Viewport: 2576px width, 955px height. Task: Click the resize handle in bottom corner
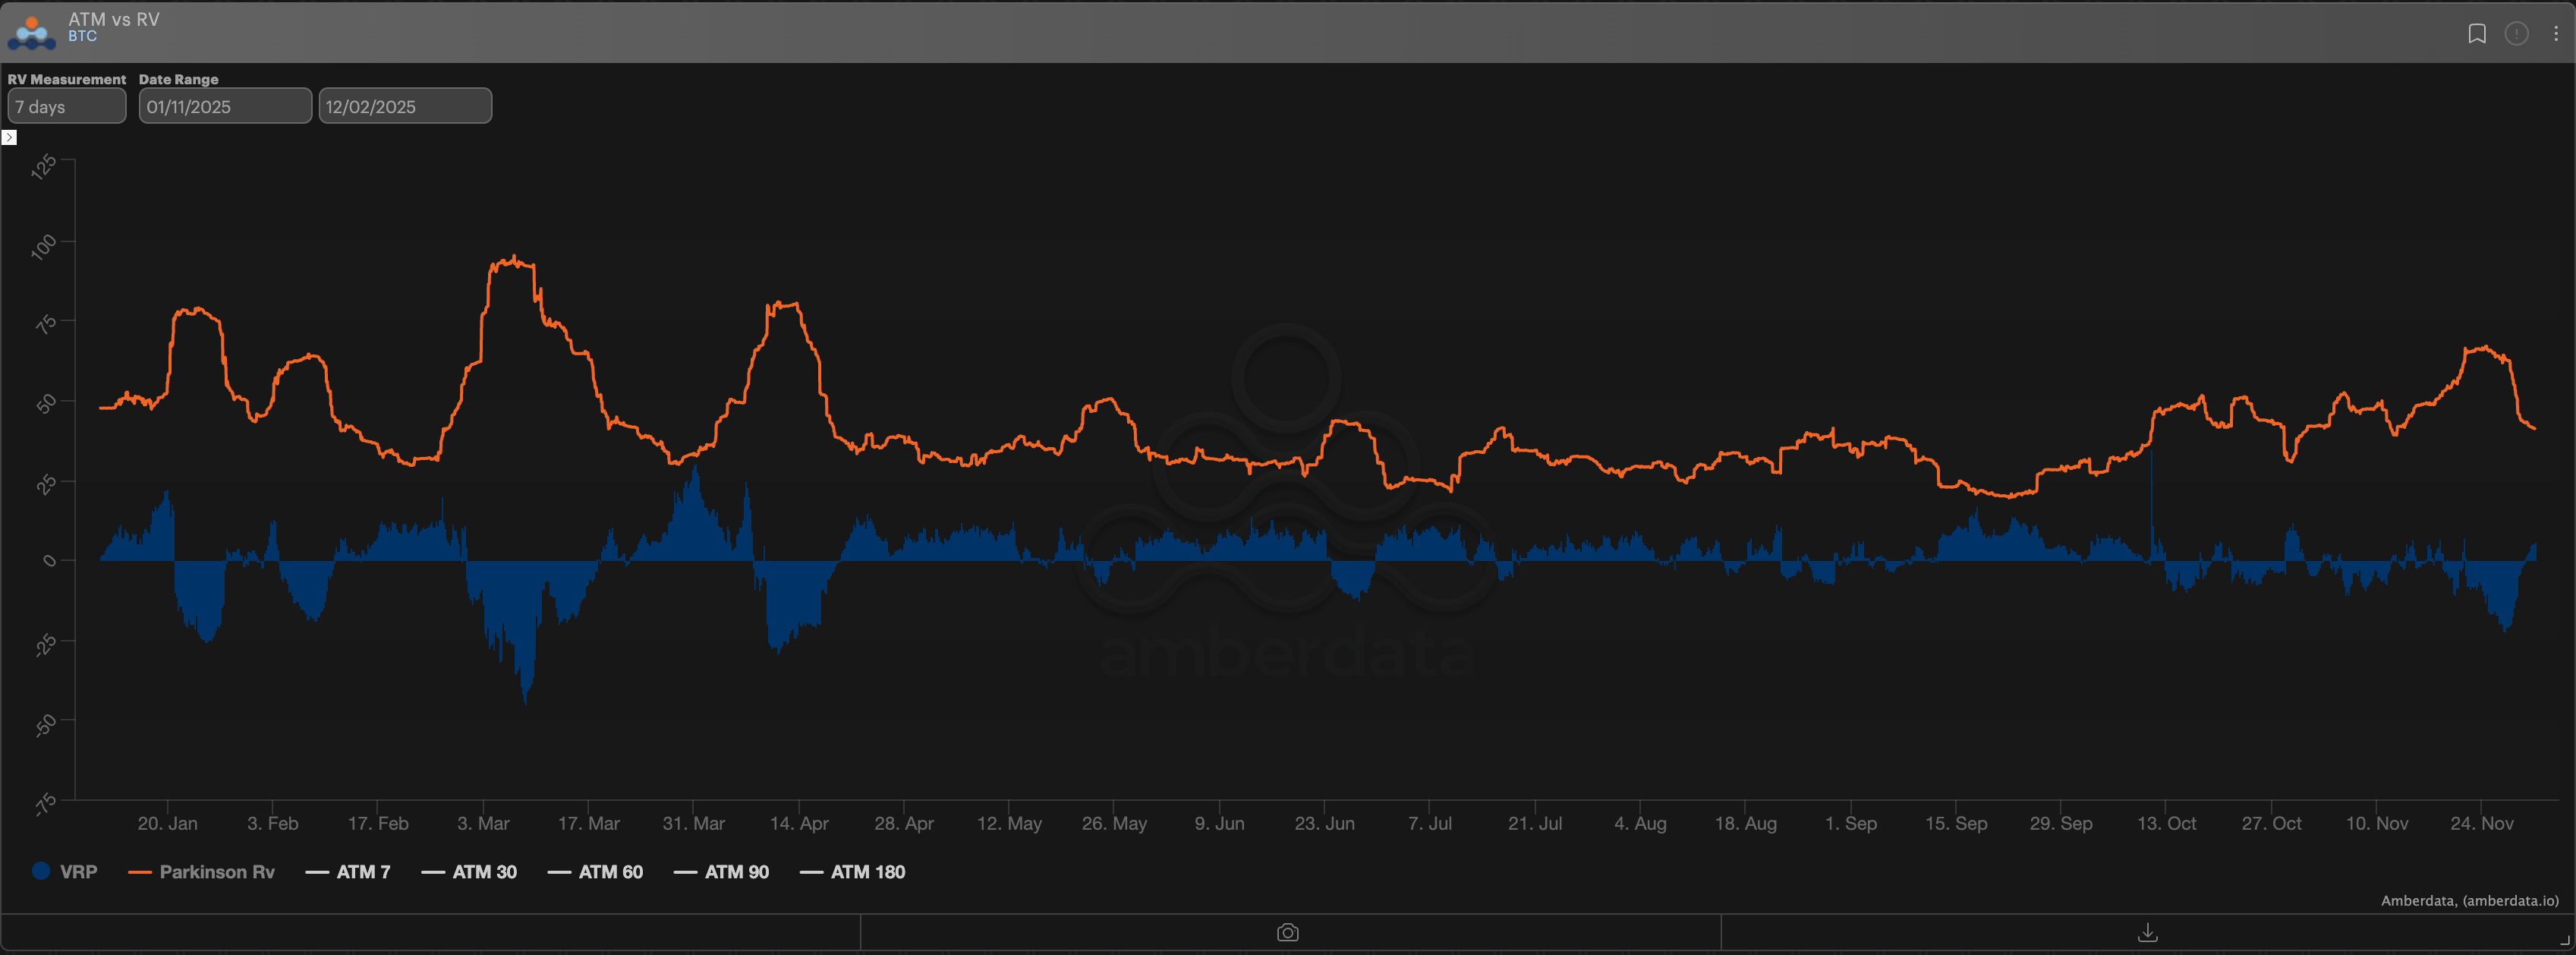coord(2565,941)
